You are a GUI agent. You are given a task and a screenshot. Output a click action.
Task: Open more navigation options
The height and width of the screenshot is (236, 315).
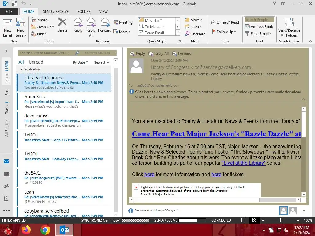click(6, 211)
